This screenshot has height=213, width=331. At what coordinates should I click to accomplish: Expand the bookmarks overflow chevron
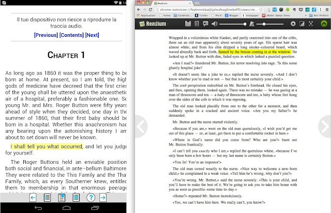click(x=306, y=16)
